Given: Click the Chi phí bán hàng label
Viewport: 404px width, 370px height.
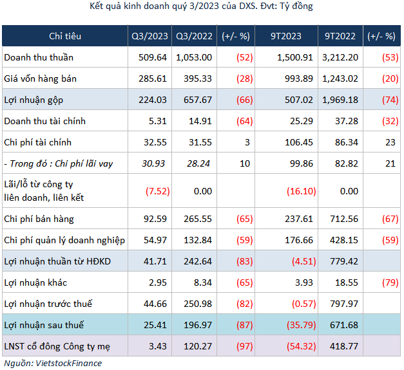Looking at the screenshot, I should click(x=39, y=219).
